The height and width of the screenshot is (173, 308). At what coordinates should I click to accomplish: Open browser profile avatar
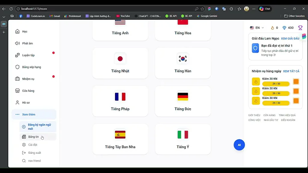coord(246,9)
